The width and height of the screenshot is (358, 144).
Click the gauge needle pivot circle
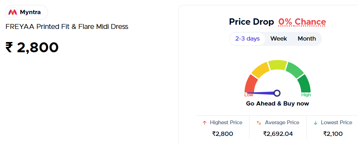coord(277,93)
